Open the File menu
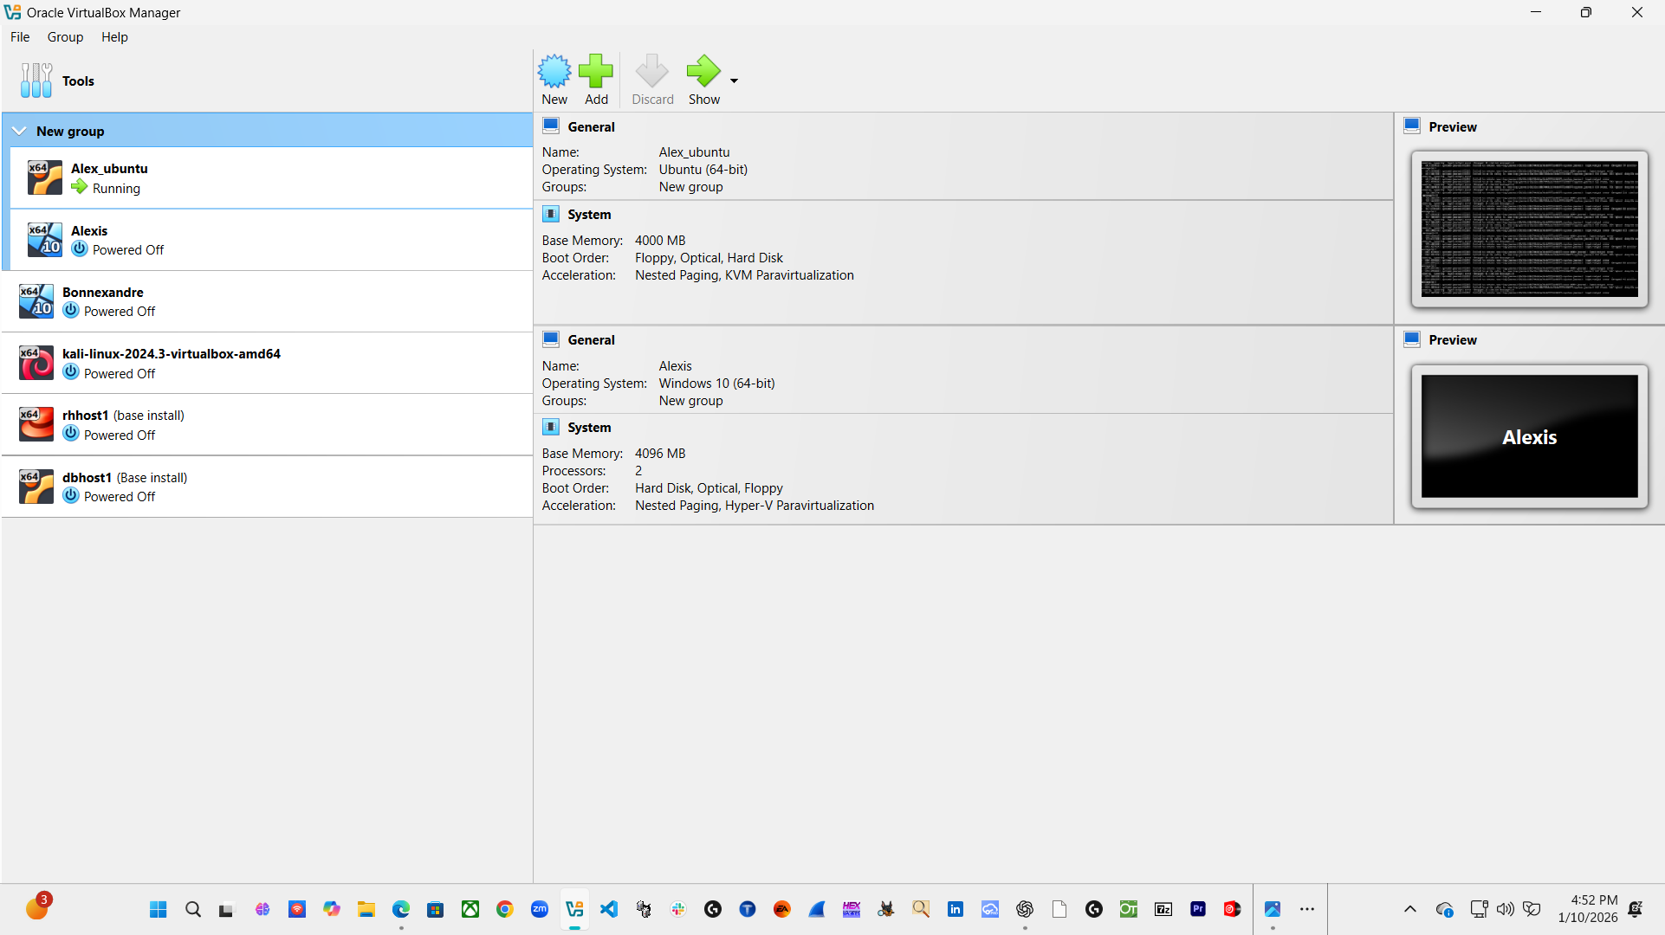Screen dimensions: 1665x935 tap(19, 36)
